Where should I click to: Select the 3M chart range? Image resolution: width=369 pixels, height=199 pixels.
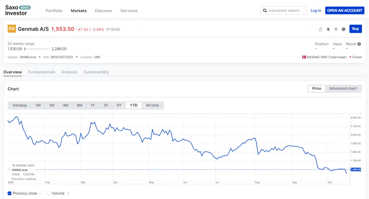point(65,105)
